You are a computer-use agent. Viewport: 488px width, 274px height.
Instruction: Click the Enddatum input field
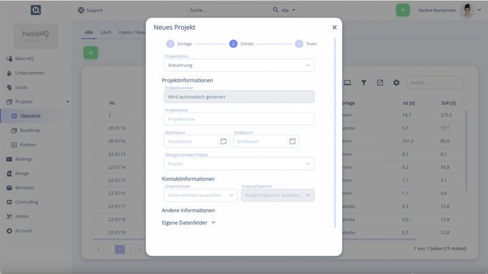(260, 141)
